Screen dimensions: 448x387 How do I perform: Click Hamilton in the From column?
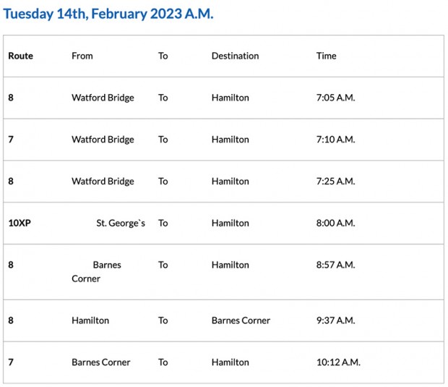90,320
